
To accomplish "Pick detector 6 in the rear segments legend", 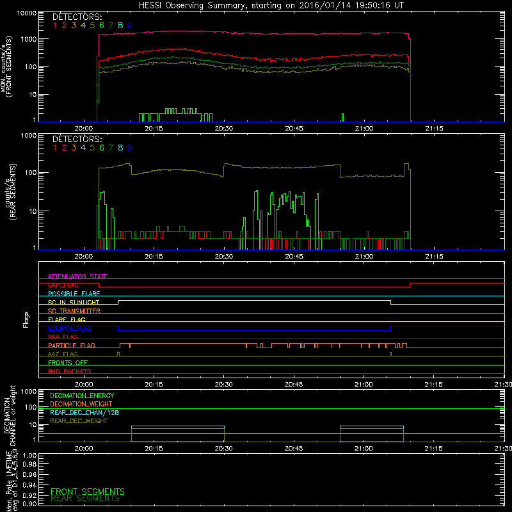I will coord(102,148).
